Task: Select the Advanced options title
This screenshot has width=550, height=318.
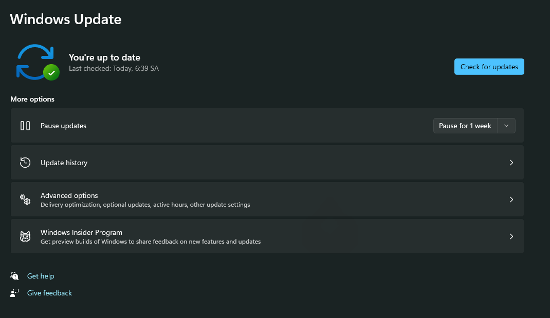Action: (x=69, y=195)
